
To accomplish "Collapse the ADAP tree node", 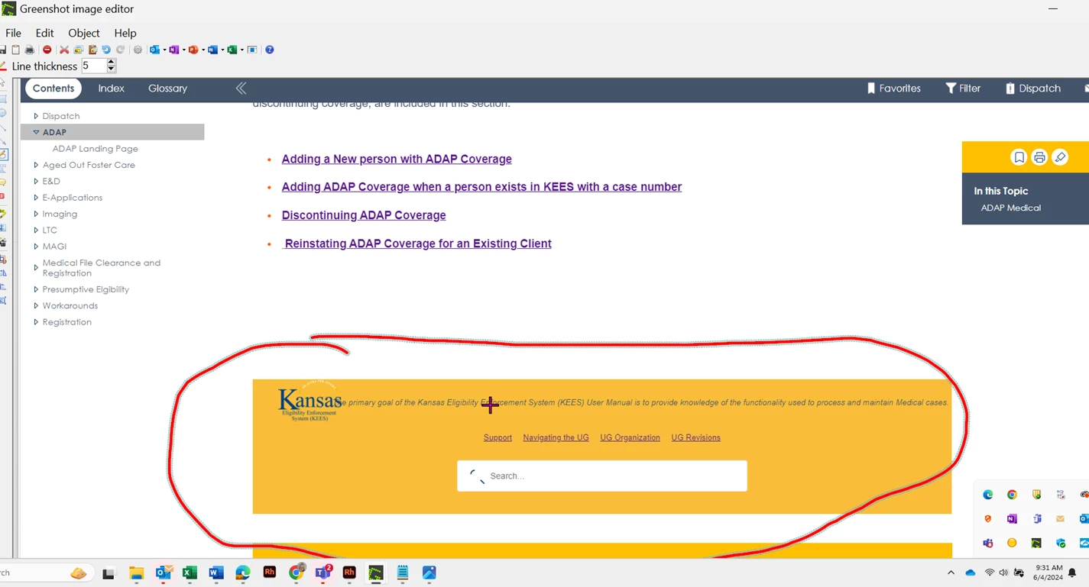I will [36, 132].
